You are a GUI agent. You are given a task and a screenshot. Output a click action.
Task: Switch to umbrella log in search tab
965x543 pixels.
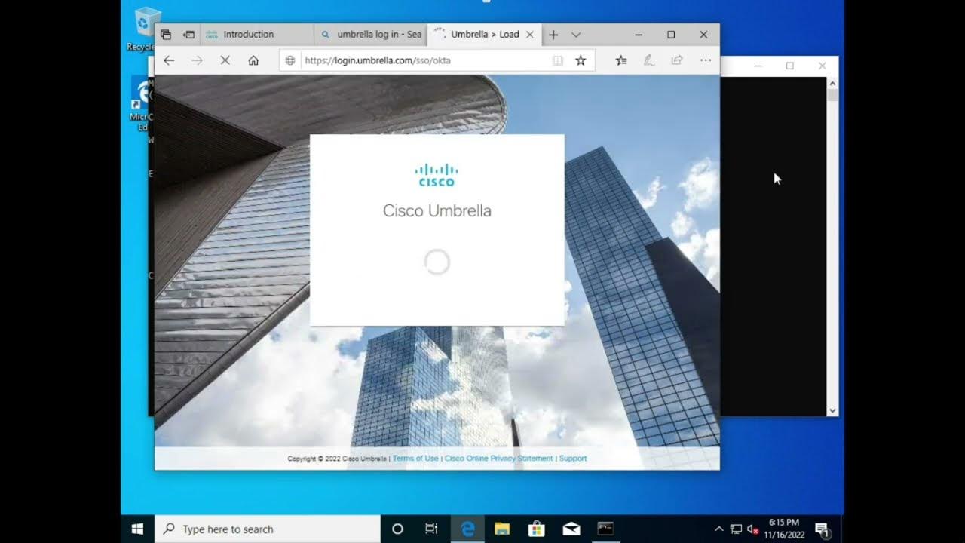coord(370,35)
